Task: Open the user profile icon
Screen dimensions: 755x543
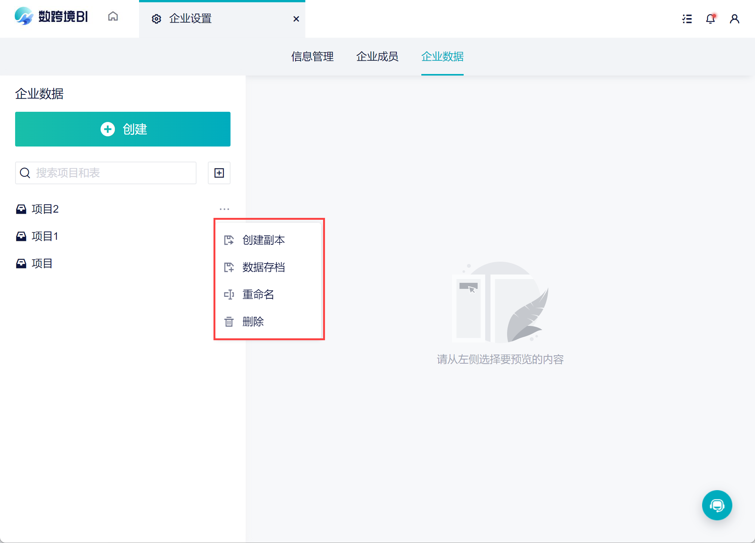Action: [x=734, y=19]
